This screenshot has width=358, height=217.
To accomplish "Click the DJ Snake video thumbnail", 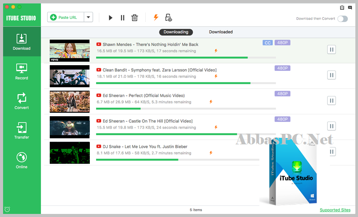I will pos(70,153).
